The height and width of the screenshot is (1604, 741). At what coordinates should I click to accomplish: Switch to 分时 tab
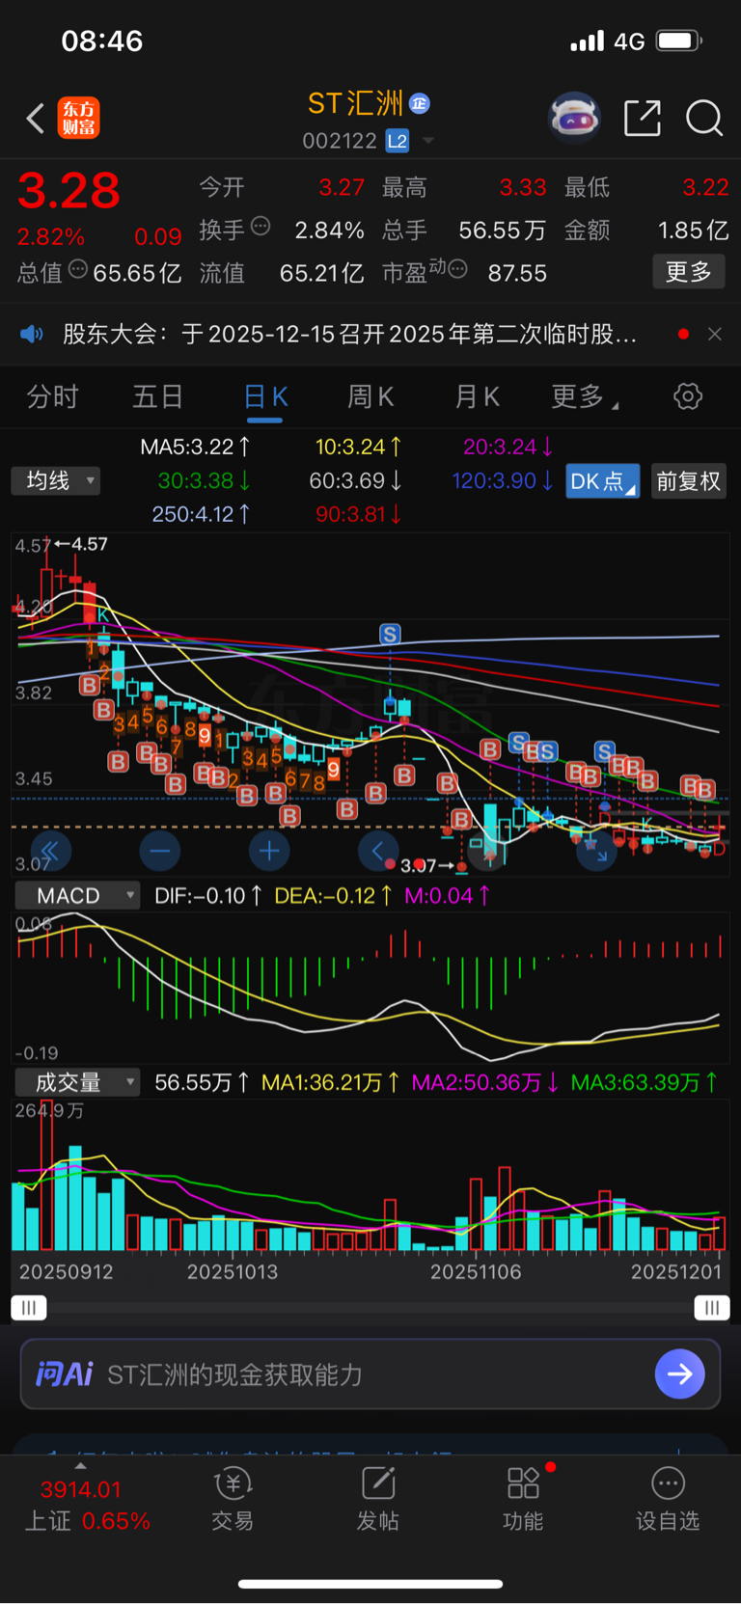pos(52,396)
